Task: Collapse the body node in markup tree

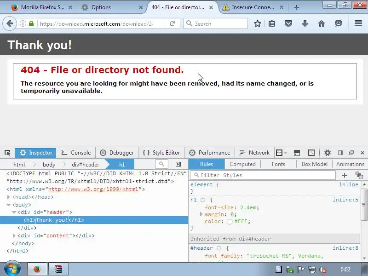Action: pos(8,205)
